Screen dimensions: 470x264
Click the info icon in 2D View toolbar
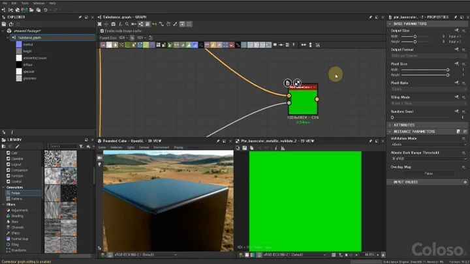point(275,148)
